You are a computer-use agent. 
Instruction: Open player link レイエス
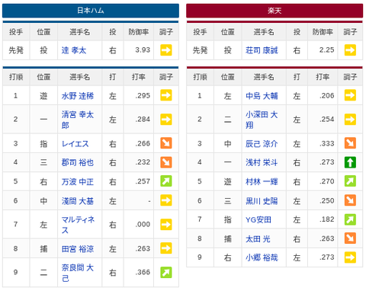[75, 144]
